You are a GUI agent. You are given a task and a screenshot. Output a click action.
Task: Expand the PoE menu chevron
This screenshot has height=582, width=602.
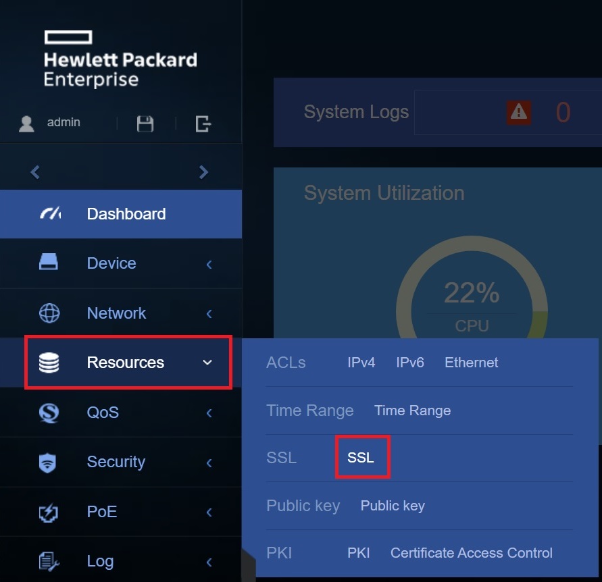point(209,512)
